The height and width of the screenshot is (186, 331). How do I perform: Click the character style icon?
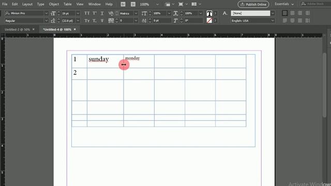(x=225, y=13)
